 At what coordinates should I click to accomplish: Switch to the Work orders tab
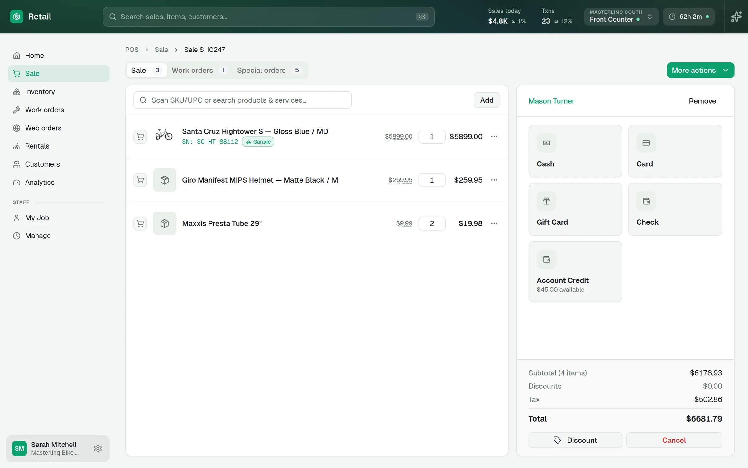coord(199,70)
